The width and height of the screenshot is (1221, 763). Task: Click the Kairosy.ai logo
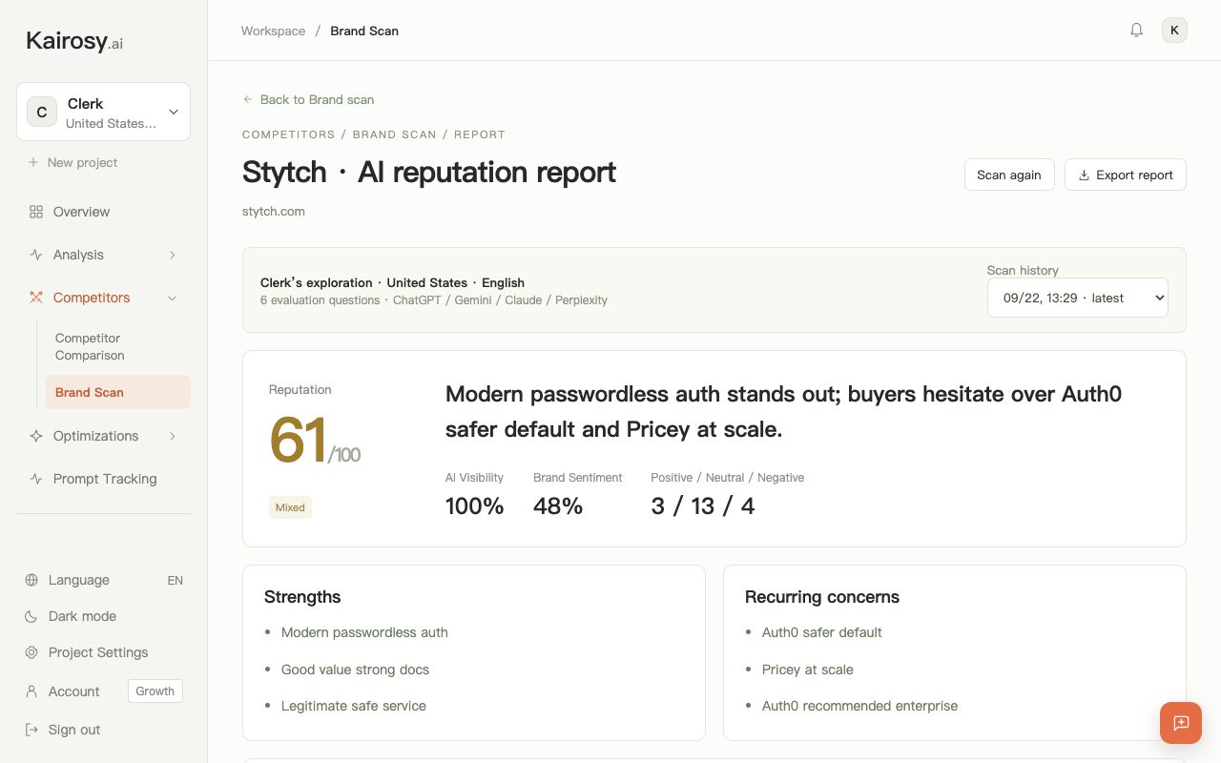point(74,41)
